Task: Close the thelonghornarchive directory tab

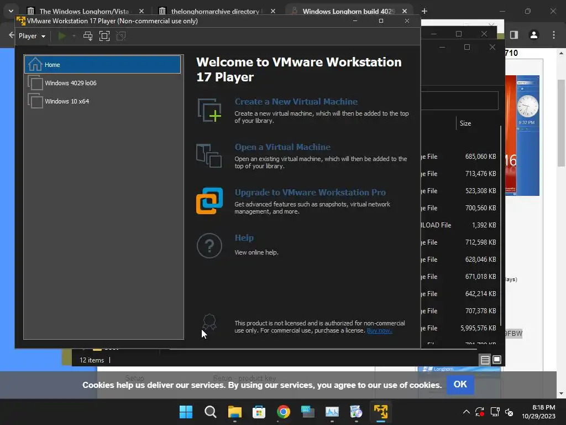Action: [x=273, y=11]
